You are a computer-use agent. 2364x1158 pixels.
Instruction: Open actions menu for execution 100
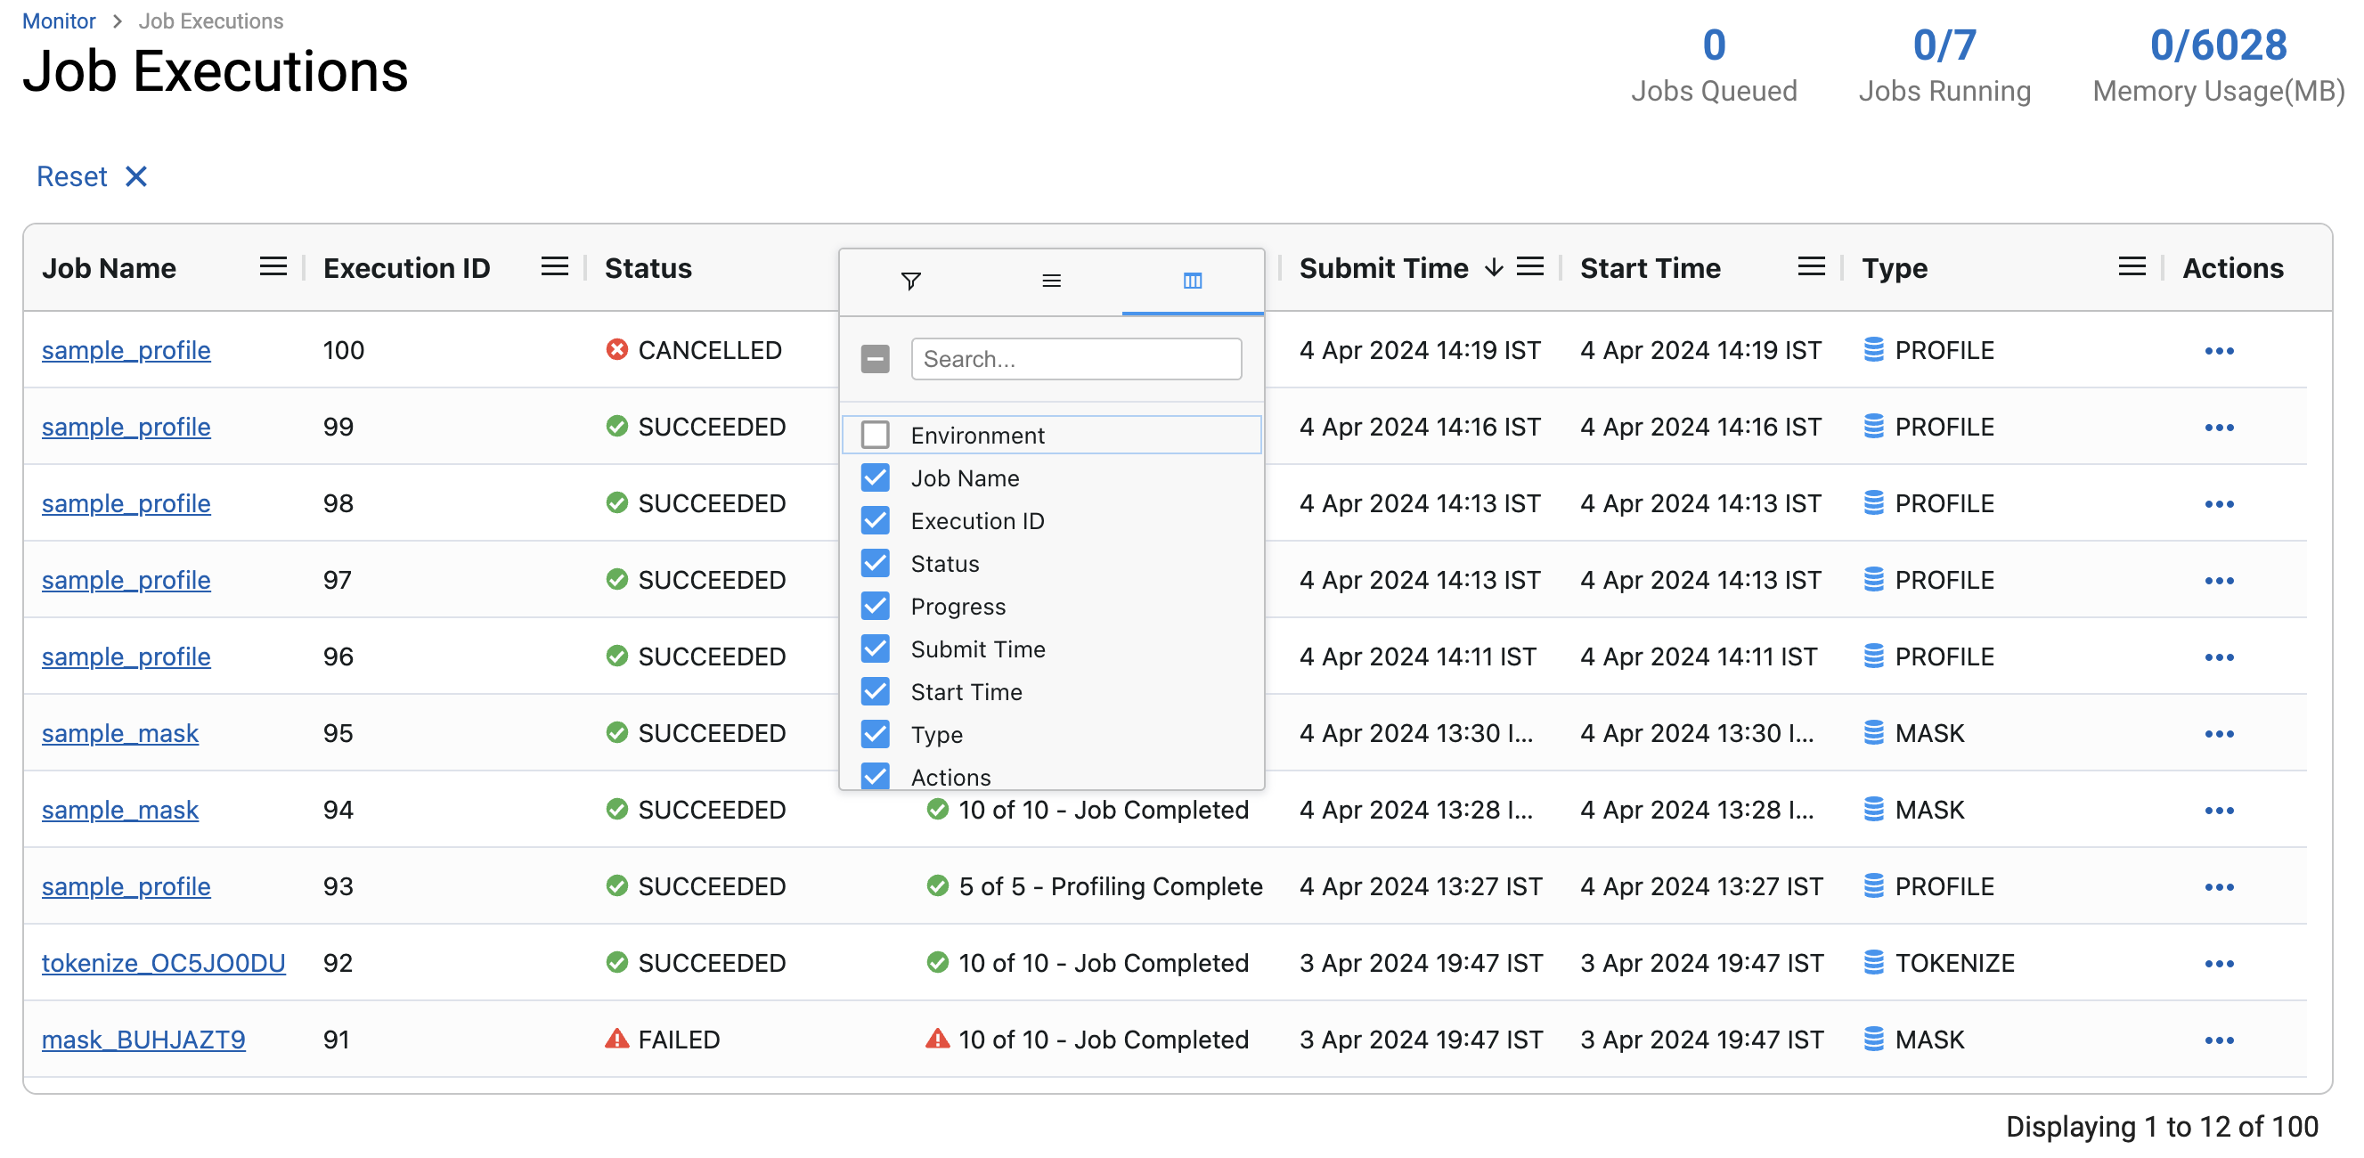pyautogui.click(x=2219, y=351)
